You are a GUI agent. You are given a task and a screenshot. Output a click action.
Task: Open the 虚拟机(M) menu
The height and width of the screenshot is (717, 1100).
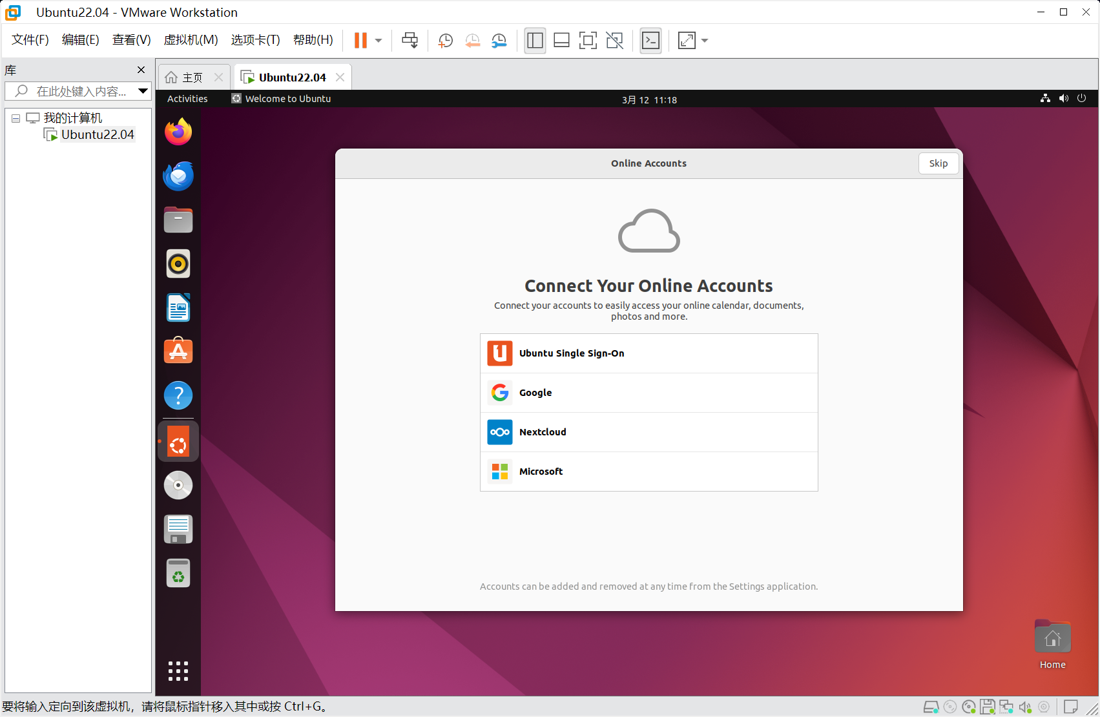[191, 40]
